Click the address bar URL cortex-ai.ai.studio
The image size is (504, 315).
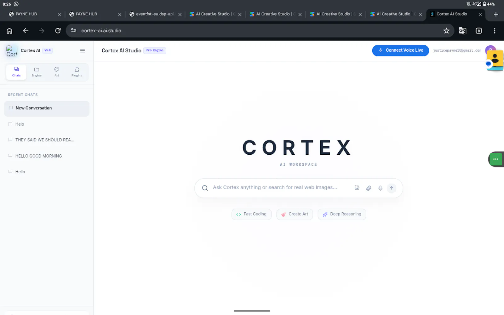101,31
